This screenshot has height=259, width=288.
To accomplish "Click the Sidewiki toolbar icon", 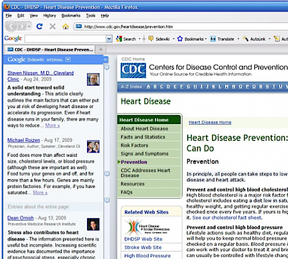I will (x=151, y=38).
